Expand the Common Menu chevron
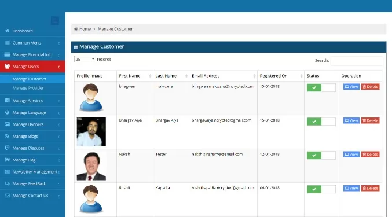 pyautogui.click(x=58, y=43)
